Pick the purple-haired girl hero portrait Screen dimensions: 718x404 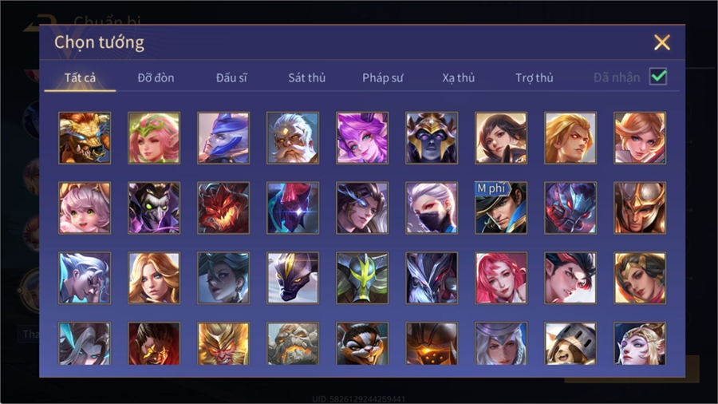[362, 138]
